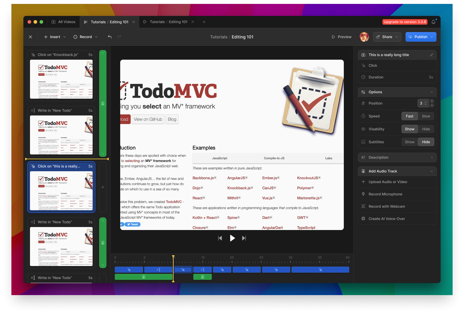Click the Create AI Voice-Over icon
This screenshot has width=464, height=314.
click(363, 219)
